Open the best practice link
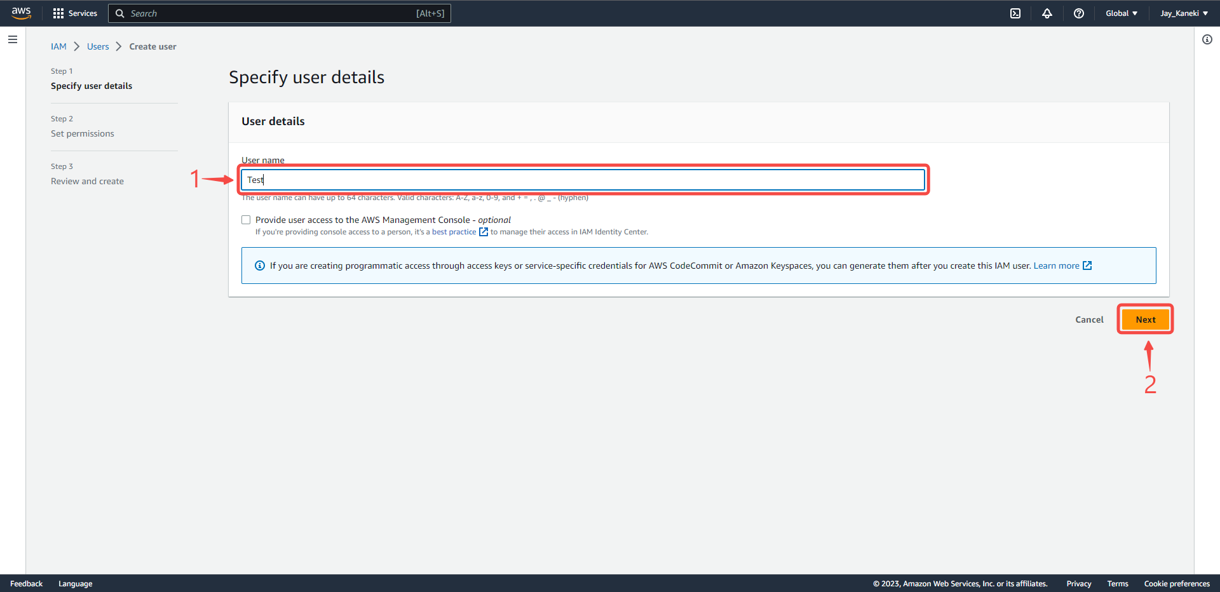 pos(454,232)
